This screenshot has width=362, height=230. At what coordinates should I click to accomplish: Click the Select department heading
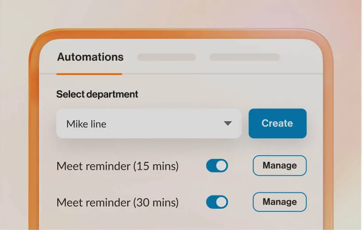click(x=97, y=94)
